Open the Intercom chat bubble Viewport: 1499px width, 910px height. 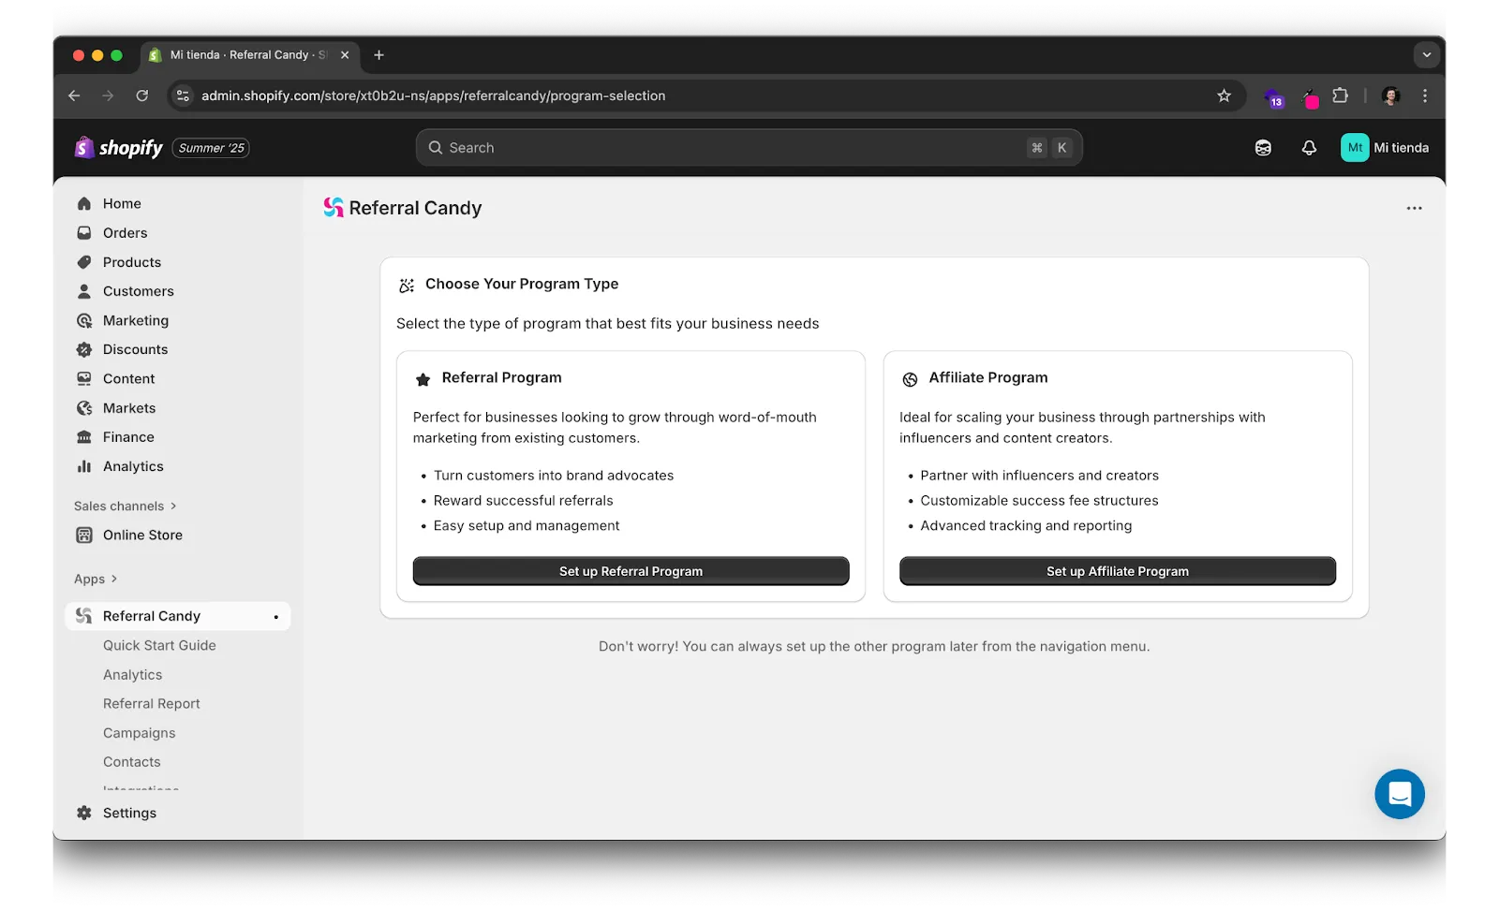[x=1400, y=793]
